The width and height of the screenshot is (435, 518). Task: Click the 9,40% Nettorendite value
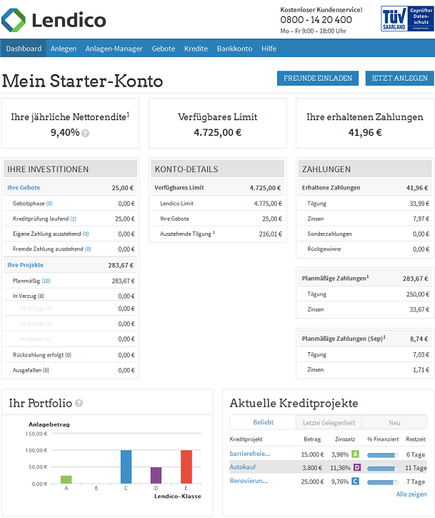click(x=65, y=132)
